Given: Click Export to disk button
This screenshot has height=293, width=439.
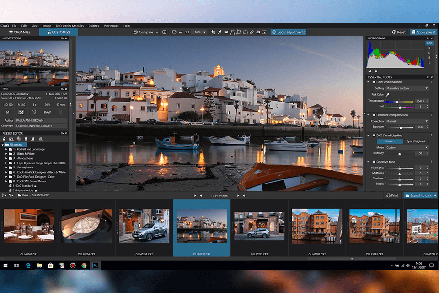Looking at the screenshot, I should 418,195.
